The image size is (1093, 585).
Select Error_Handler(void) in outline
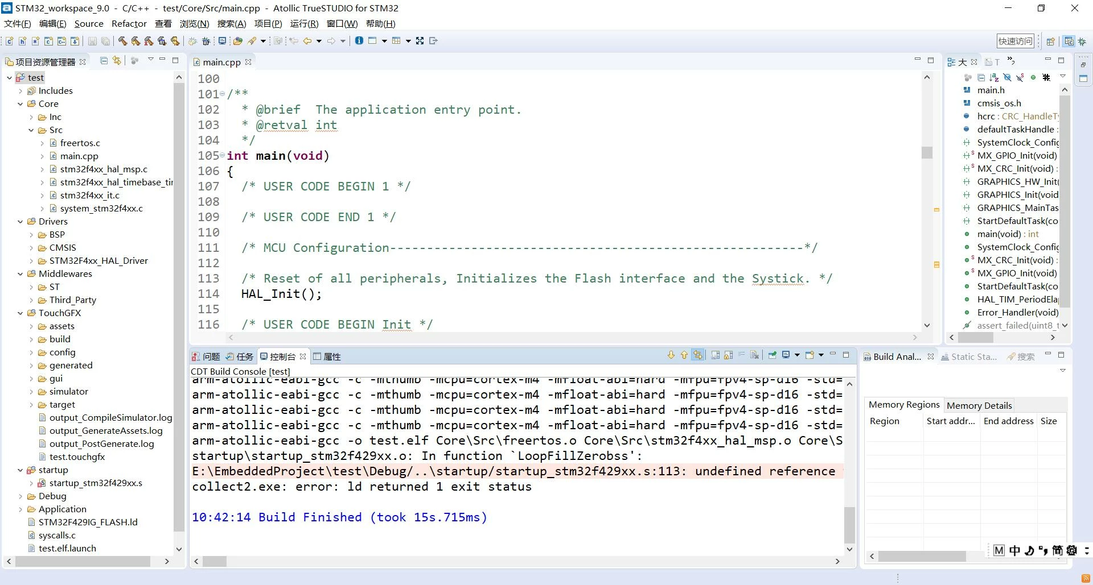pyautogui.click(x=1011, y=313)
